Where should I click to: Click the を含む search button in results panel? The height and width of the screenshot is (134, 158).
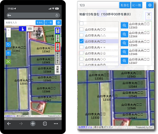coord(125,5)
